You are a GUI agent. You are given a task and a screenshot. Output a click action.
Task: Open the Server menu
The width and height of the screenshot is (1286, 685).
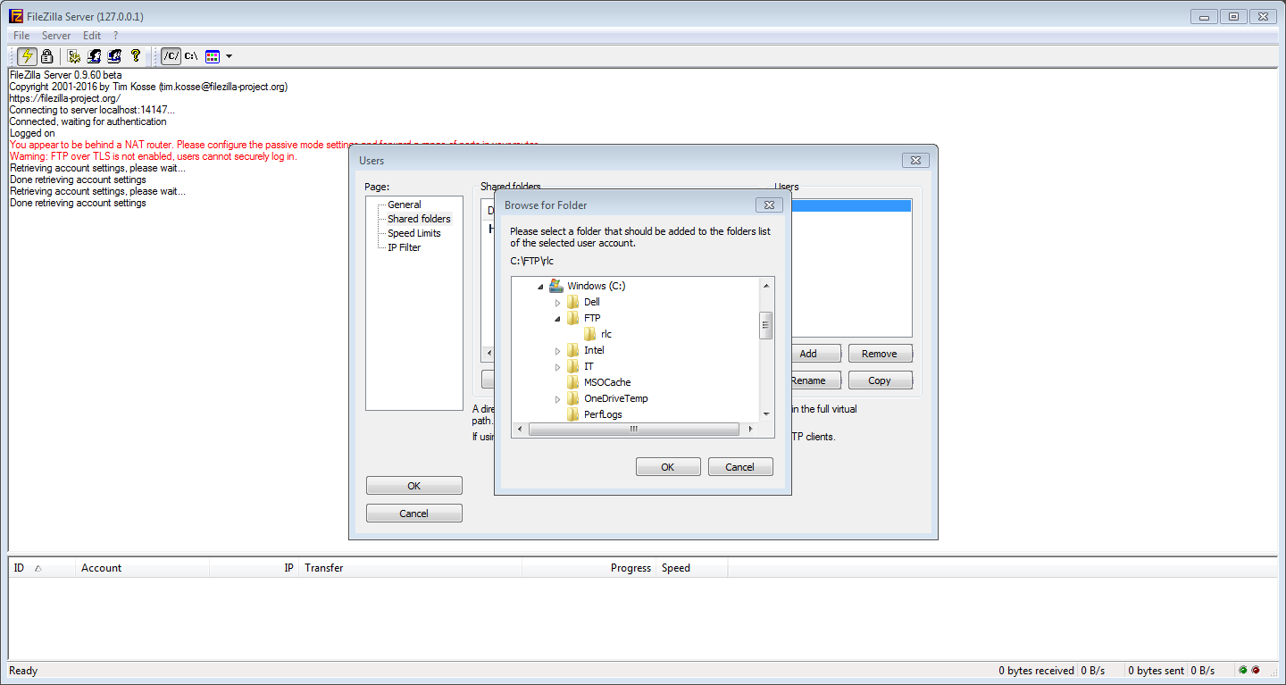click(56, 36)
